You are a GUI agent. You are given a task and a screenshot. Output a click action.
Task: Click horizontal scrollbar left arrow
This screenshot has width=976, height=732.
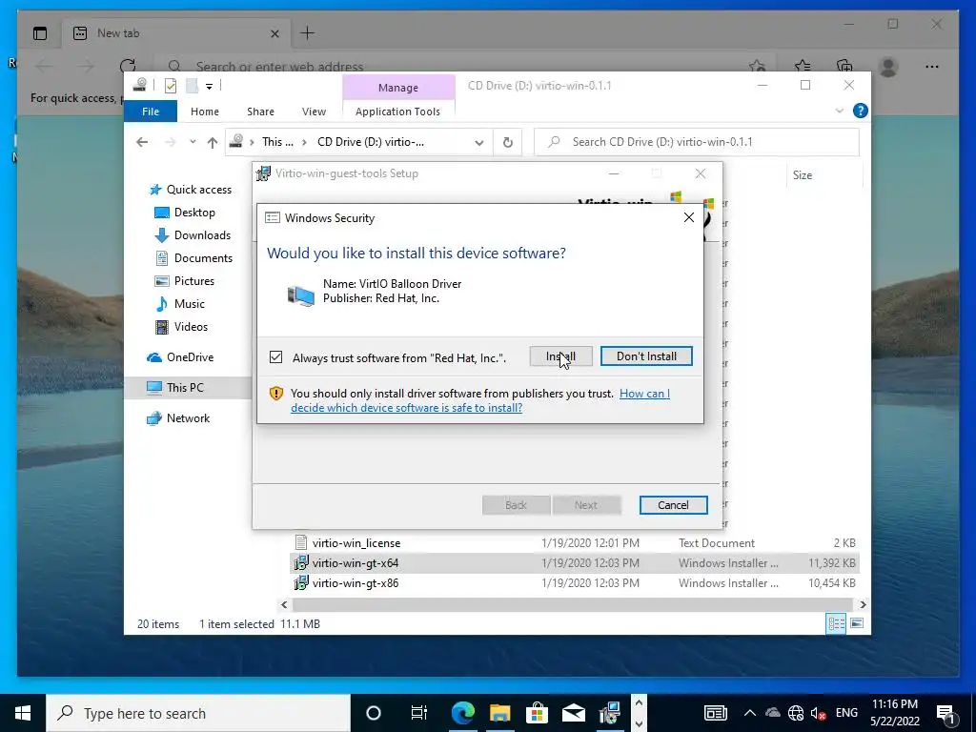[x=284, y=604]
